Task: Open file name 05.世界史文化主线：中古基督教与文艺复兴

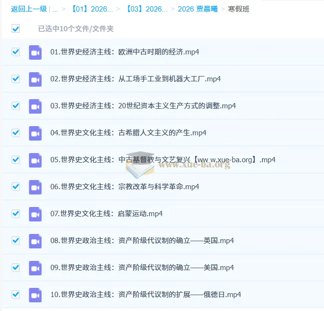Action: pyautogui.click(x=163, y=160)
